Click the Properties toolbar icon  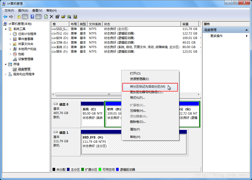57,17
